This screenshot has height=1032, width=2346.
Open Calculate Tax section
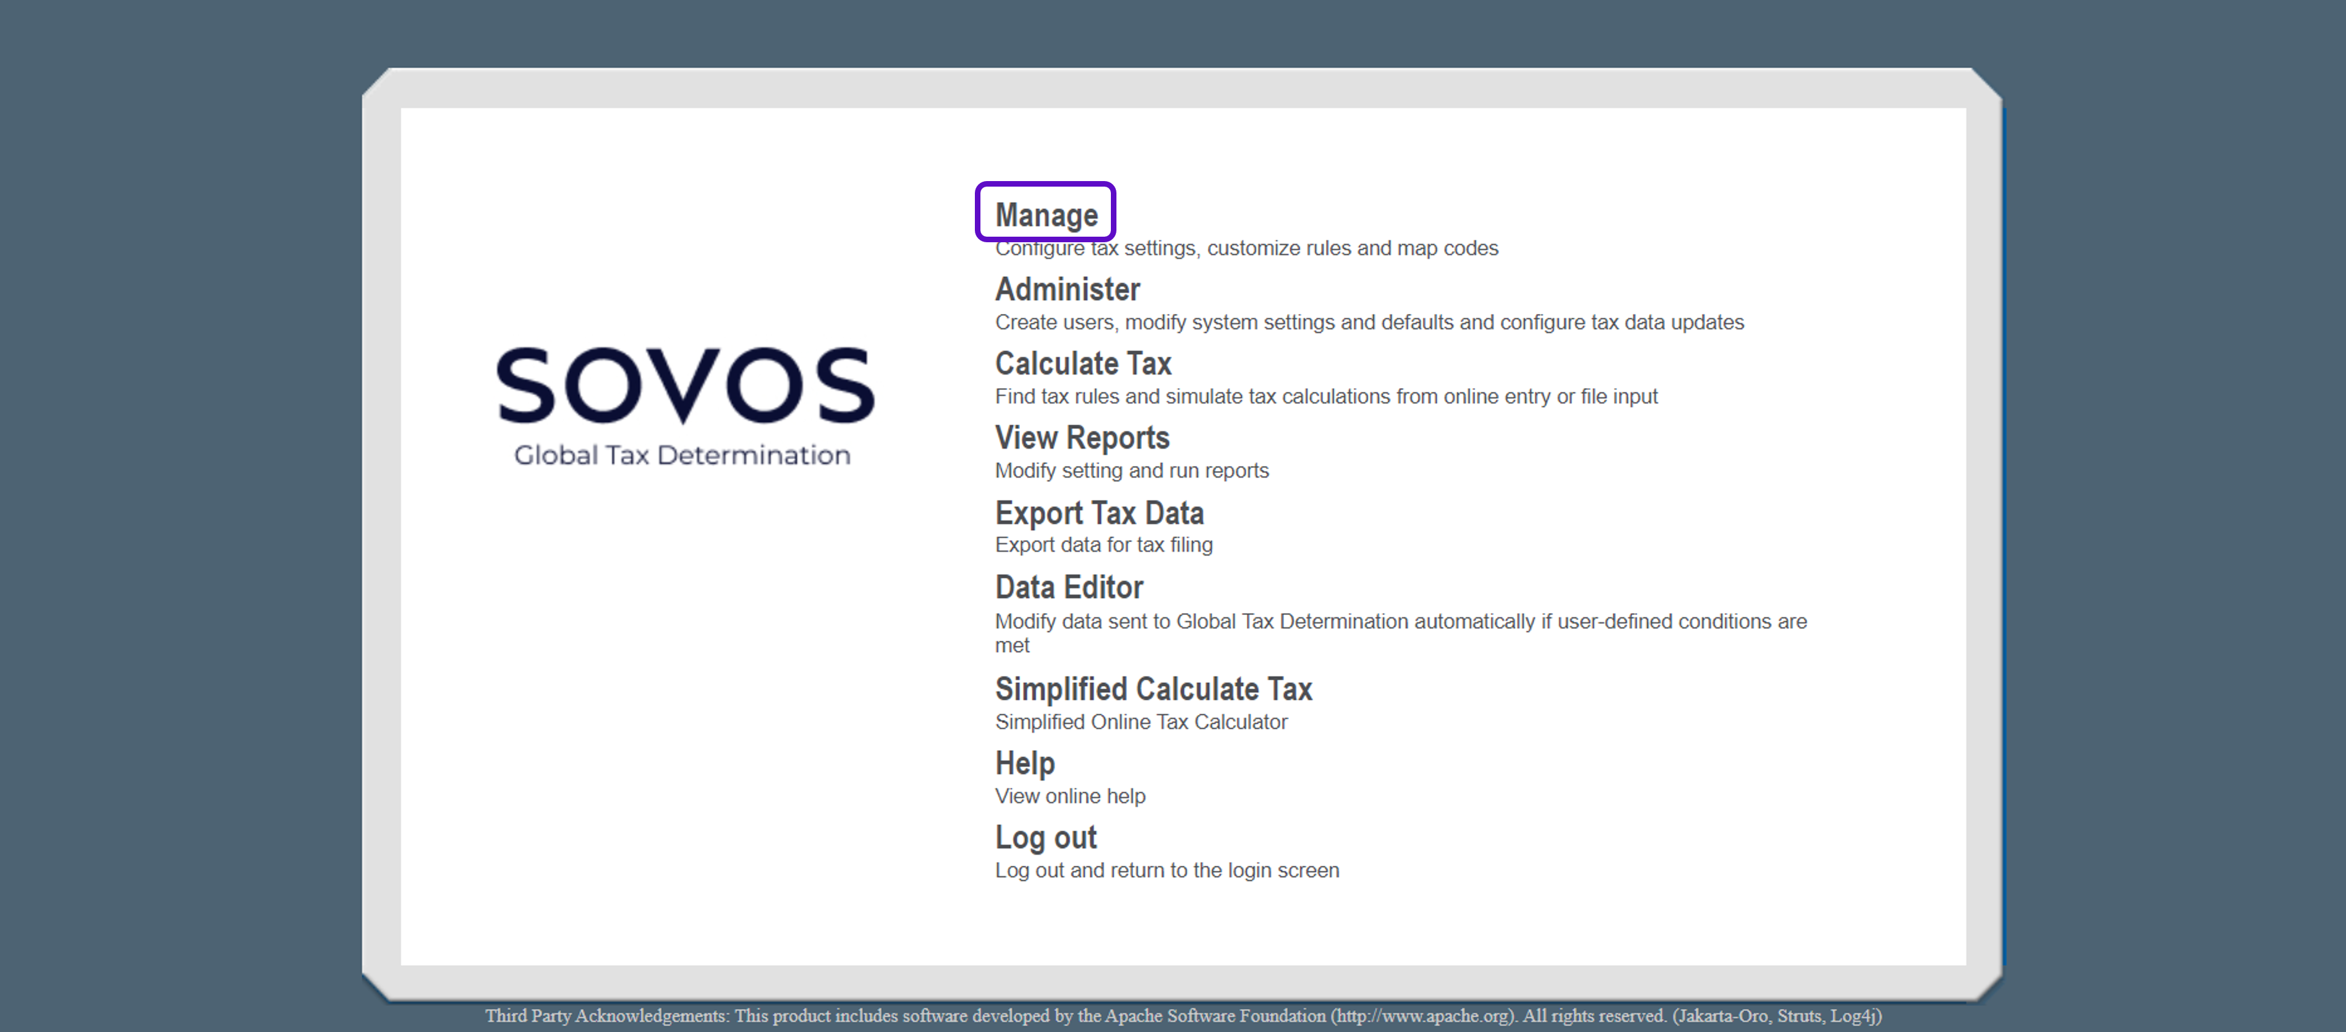coord(1082,364)
